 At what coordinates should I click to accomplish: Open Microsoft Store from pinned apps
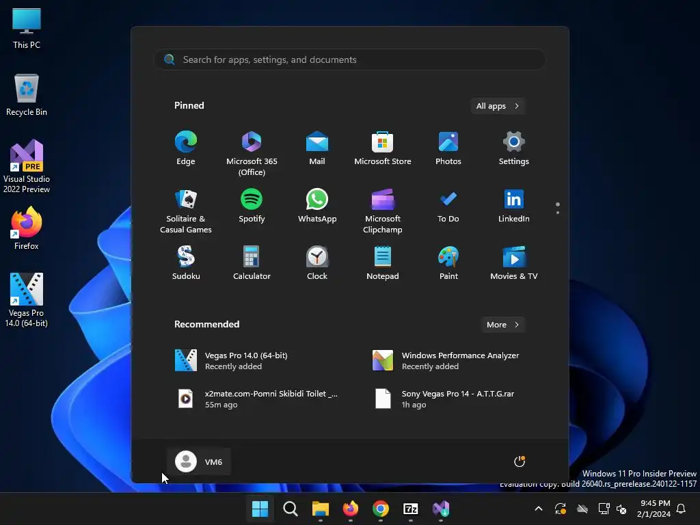point(383,148)
